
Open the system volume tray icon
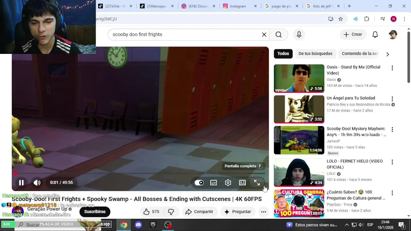coord(361,225)
